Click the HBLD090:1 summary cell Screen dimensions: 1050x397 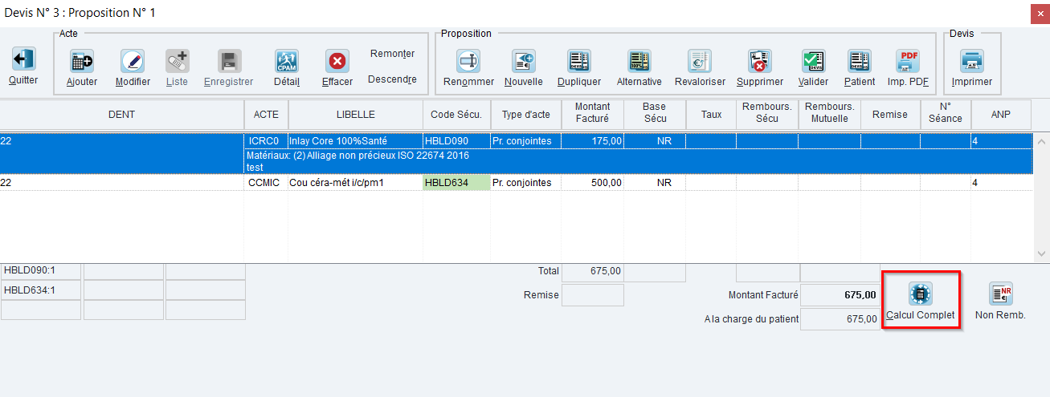point(40,270)
